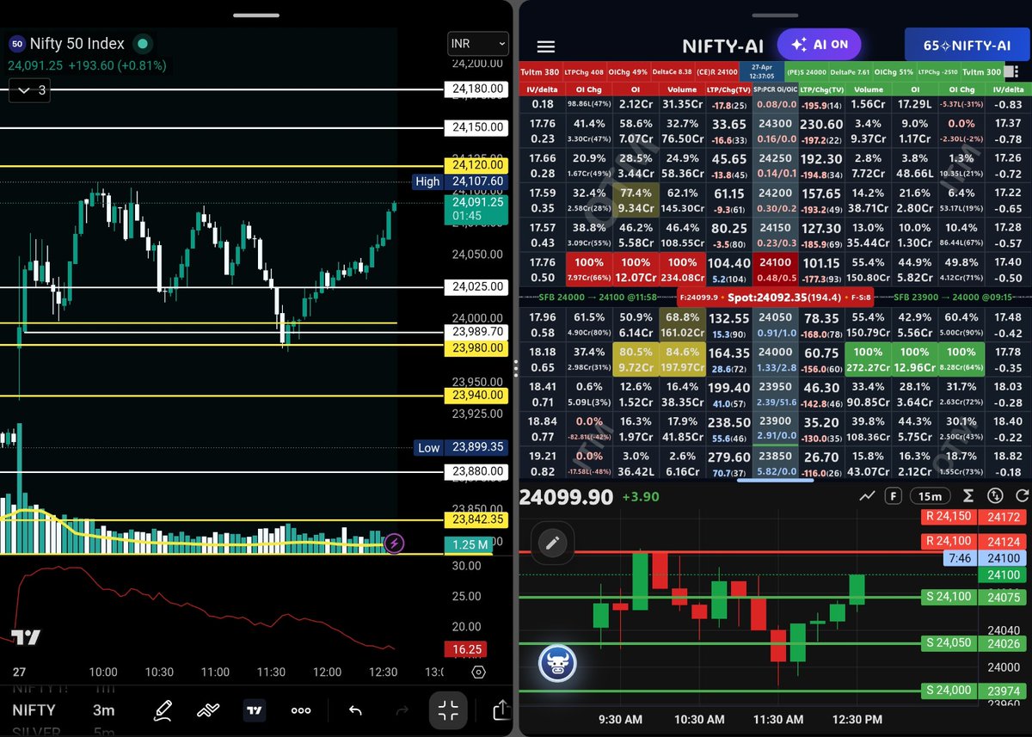This screenshot has height=737, width=1032.
Task: Switch to the line chart type icon
Action: coord(868,496)
